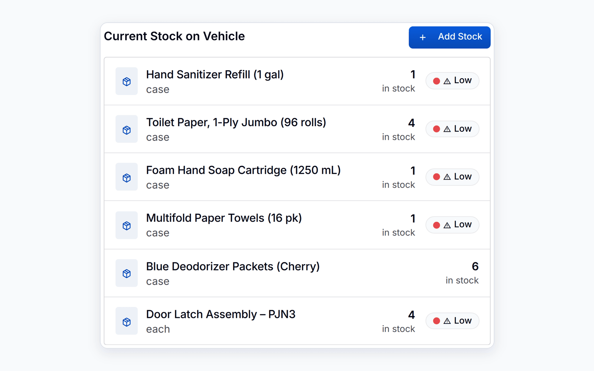Select 'Foam Hand Soap Cartridge (1250 mL)' name
This screenshot has width=594, height=371.
coord(243,170)
